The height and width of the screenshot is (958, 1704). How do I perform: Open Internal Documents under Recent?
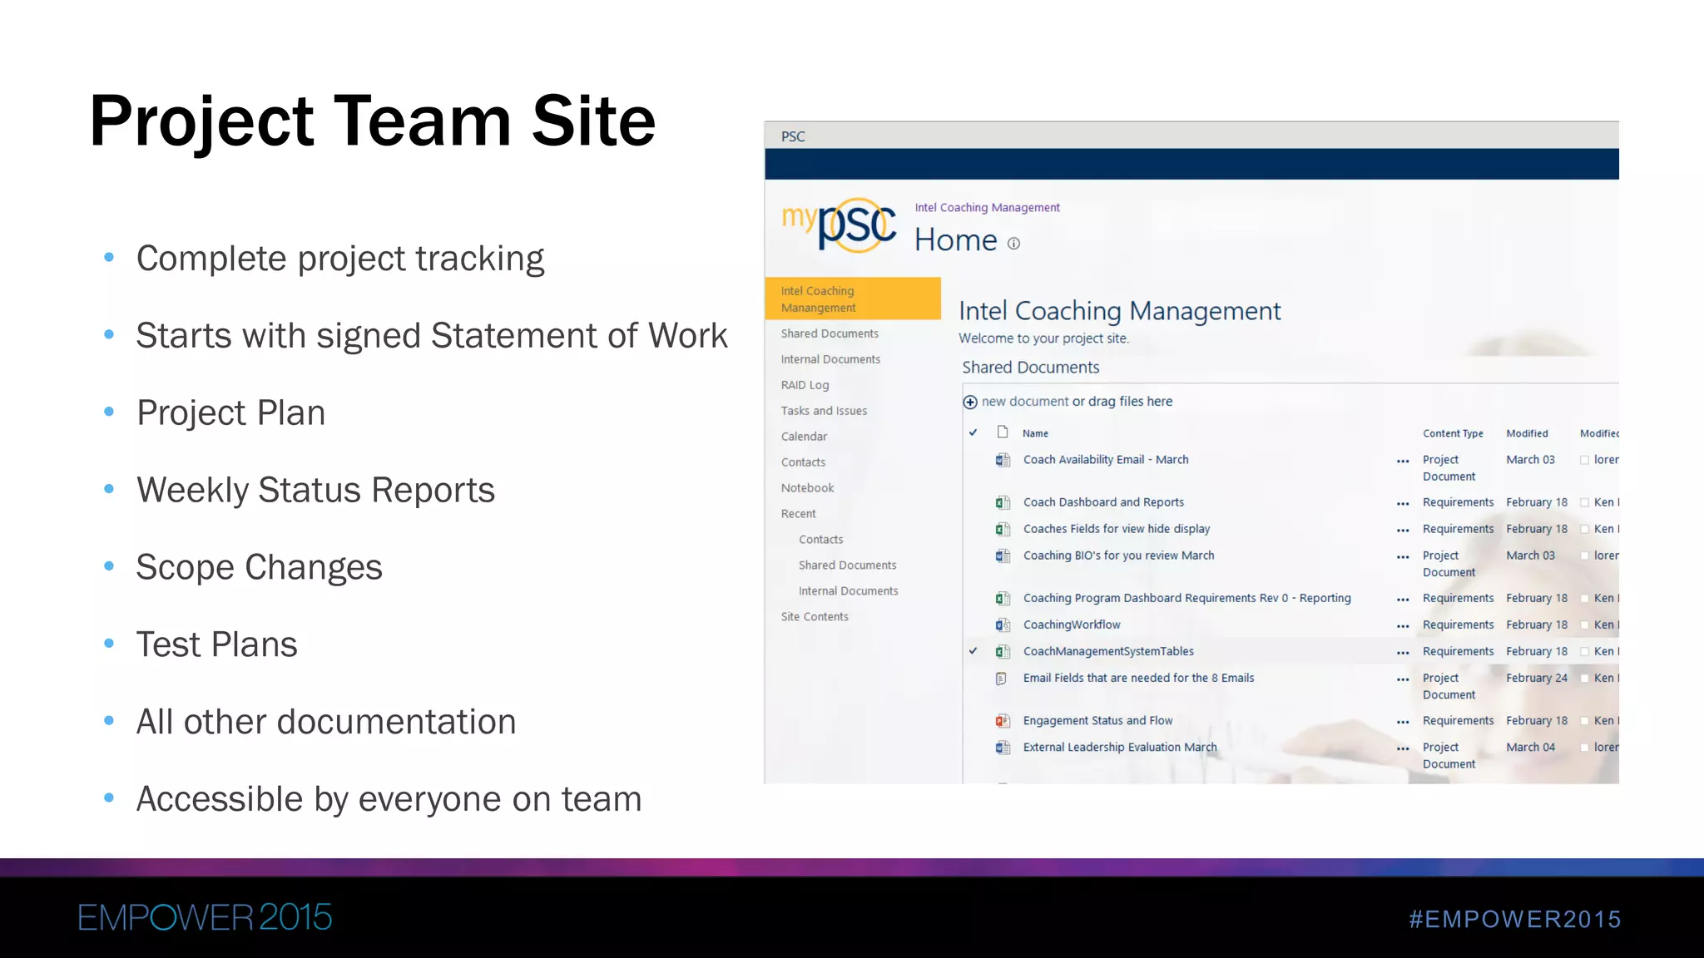pyautogui.click(x=848, y=591)
